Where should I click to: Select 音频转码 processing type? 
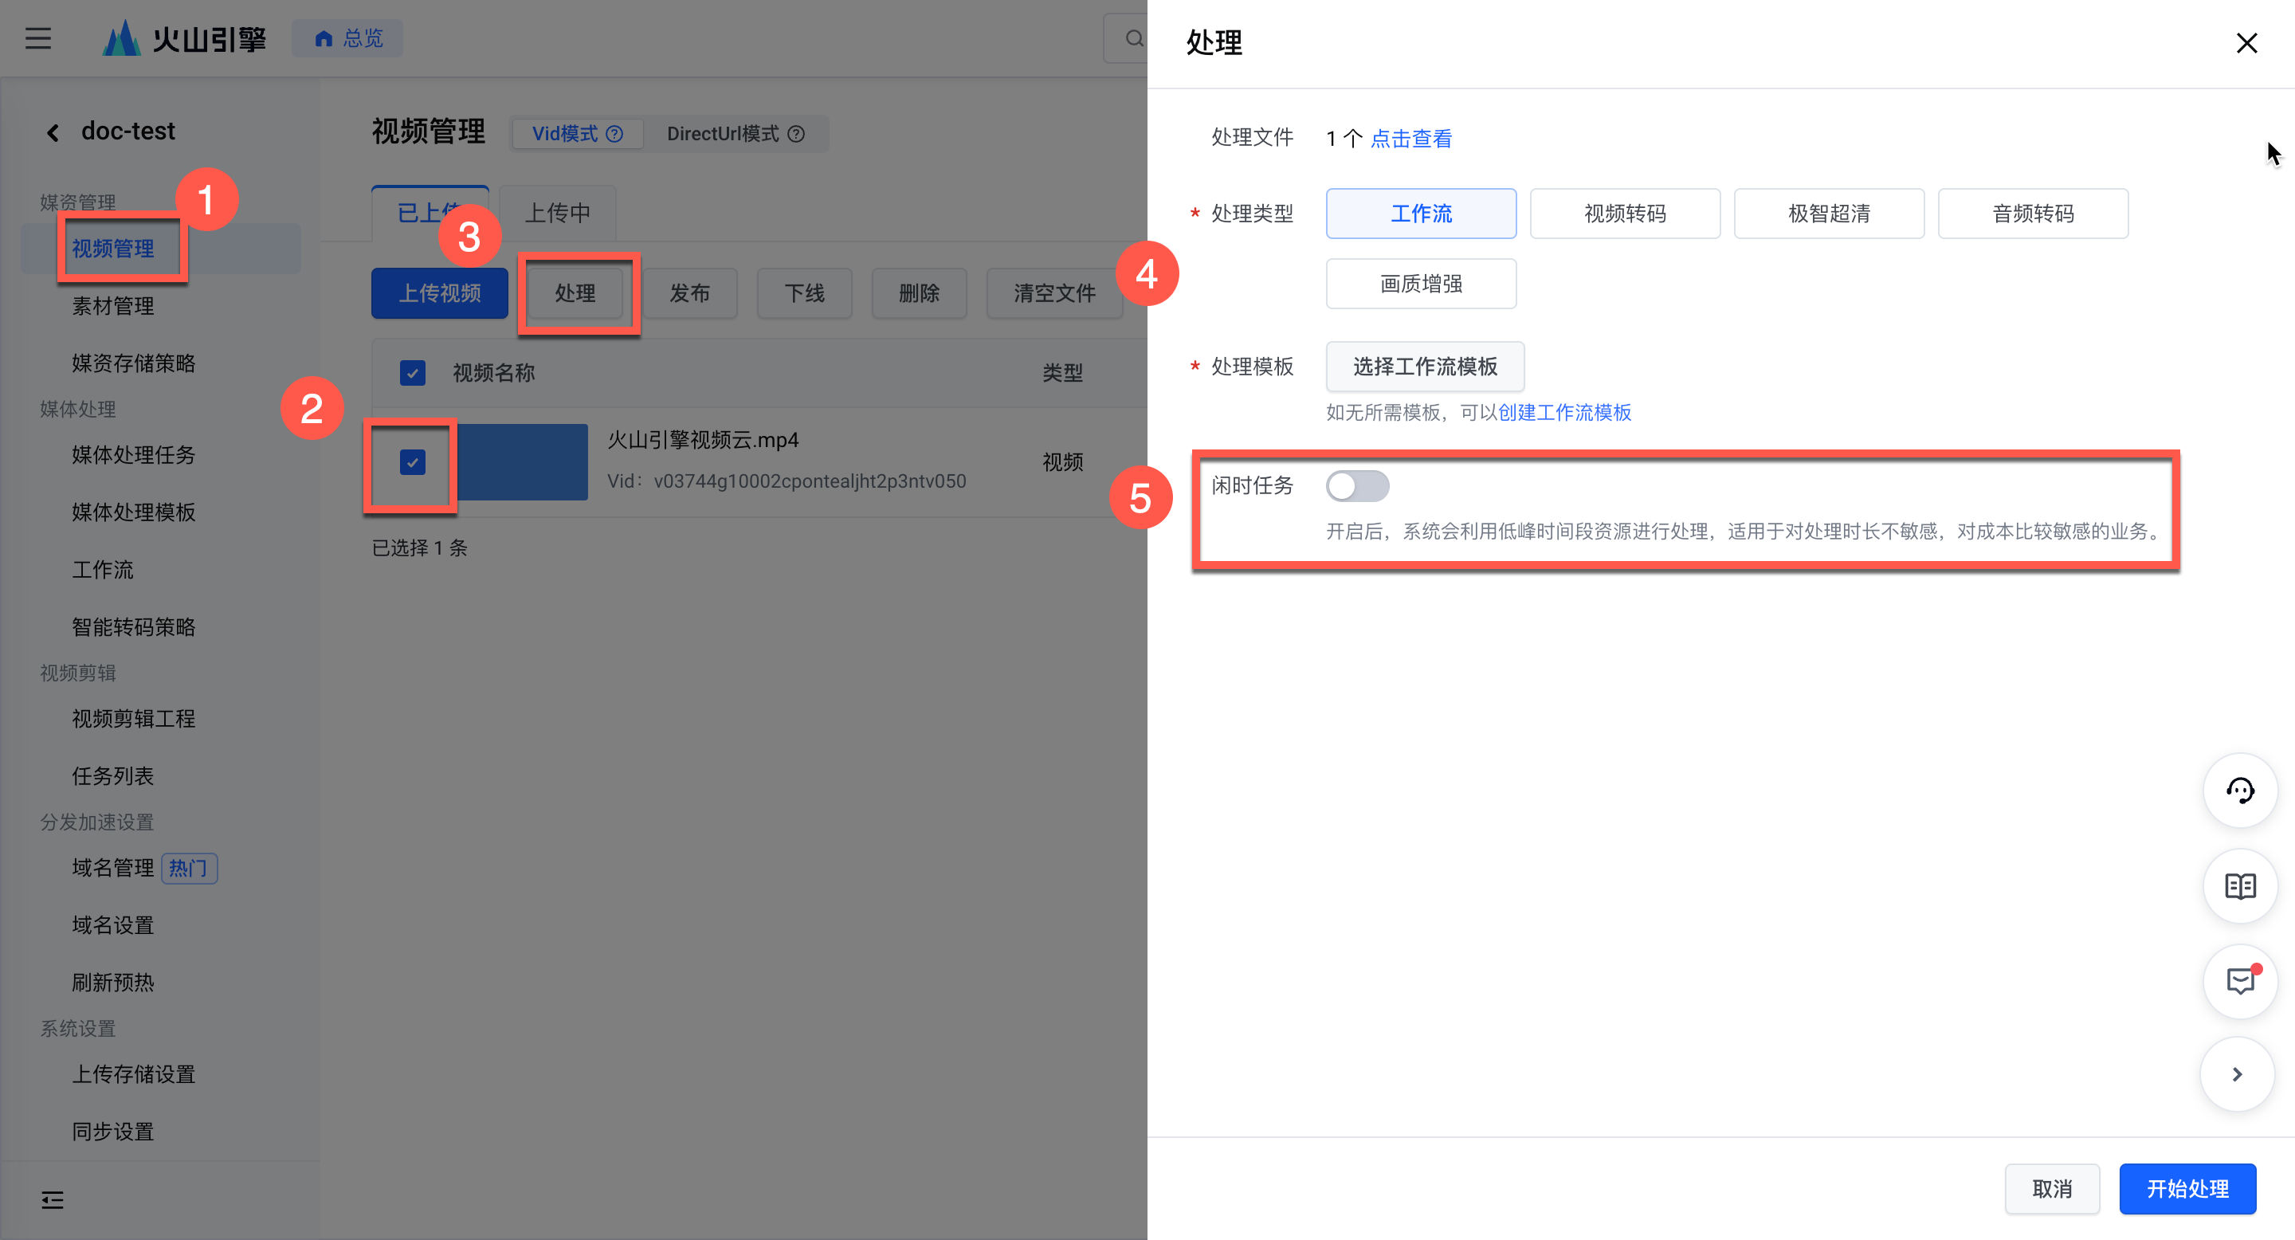tap(2033, 214)
